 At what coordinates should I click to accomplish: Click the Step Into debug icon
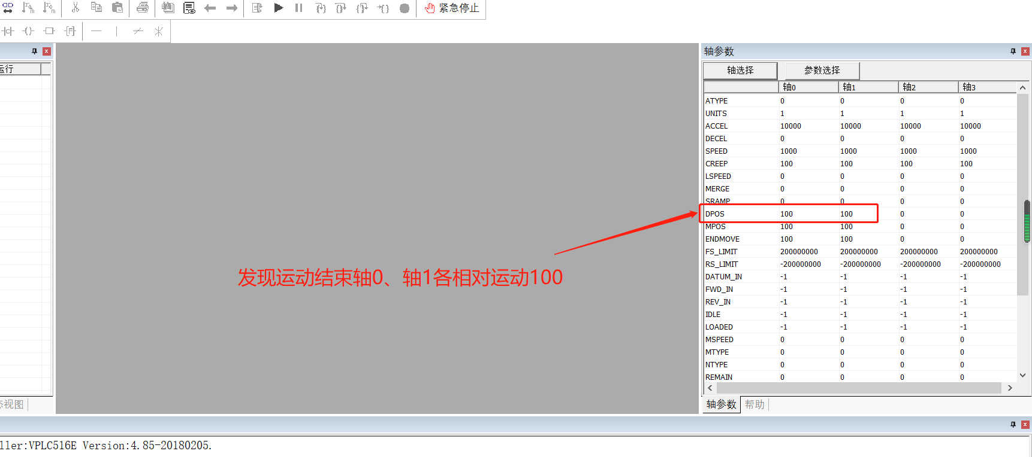click(321, 8)
